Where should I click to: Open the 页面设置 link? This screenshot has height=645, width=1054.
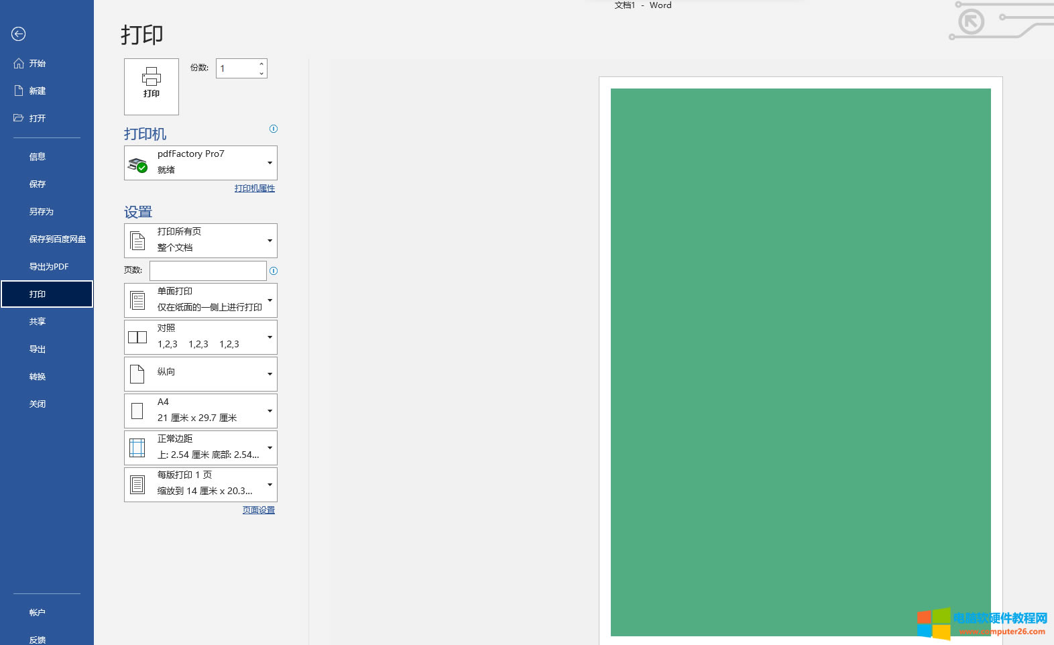coord(259,510)
